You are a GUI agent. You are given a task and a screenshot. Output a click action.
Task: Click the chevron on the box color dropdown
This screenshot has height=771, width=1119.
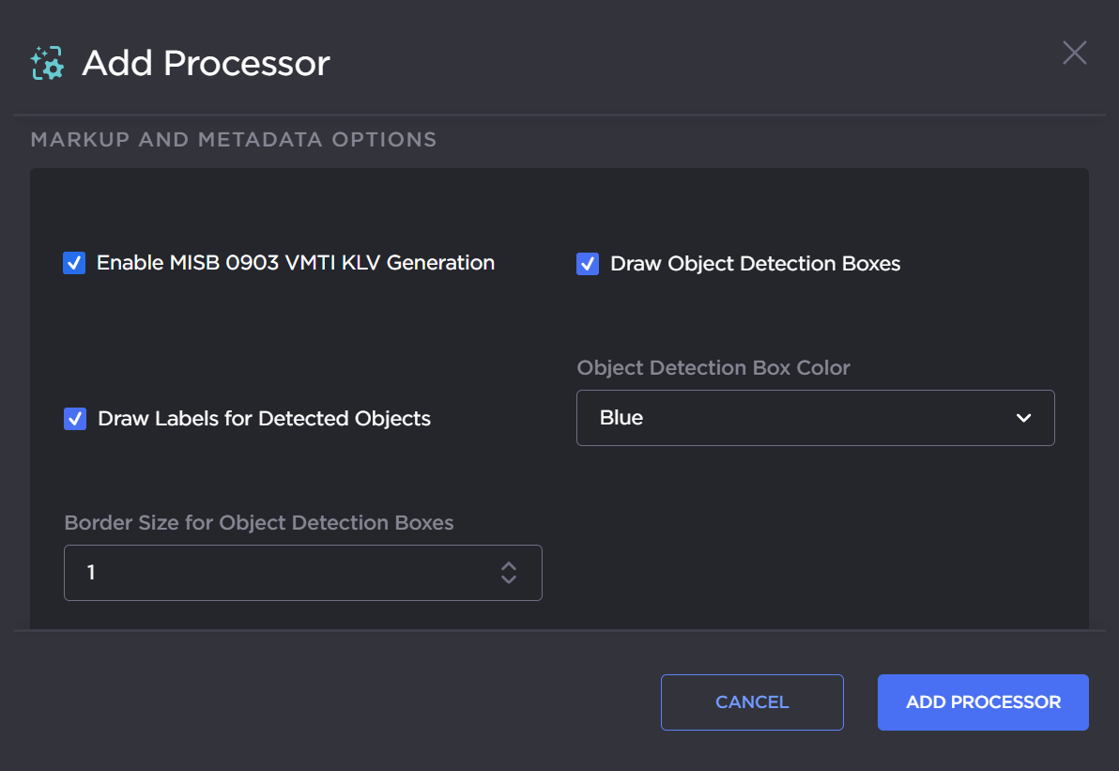tap(1023, 418)
